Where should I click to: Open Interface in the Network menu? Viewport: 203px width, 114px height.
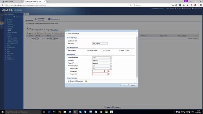pos(11,25)
